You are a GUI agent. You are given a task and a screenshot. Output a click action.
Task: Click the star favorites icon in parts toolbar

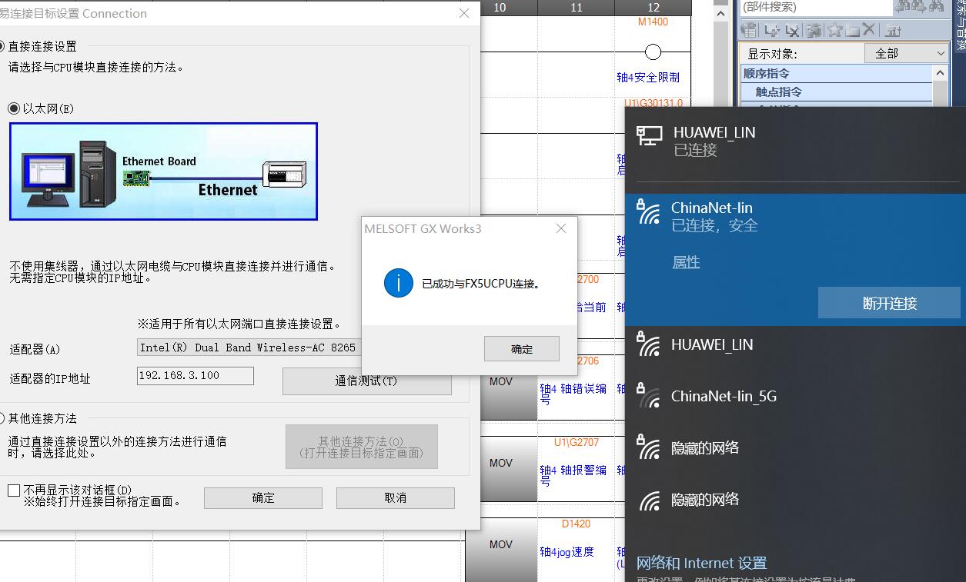pos(834,30)
